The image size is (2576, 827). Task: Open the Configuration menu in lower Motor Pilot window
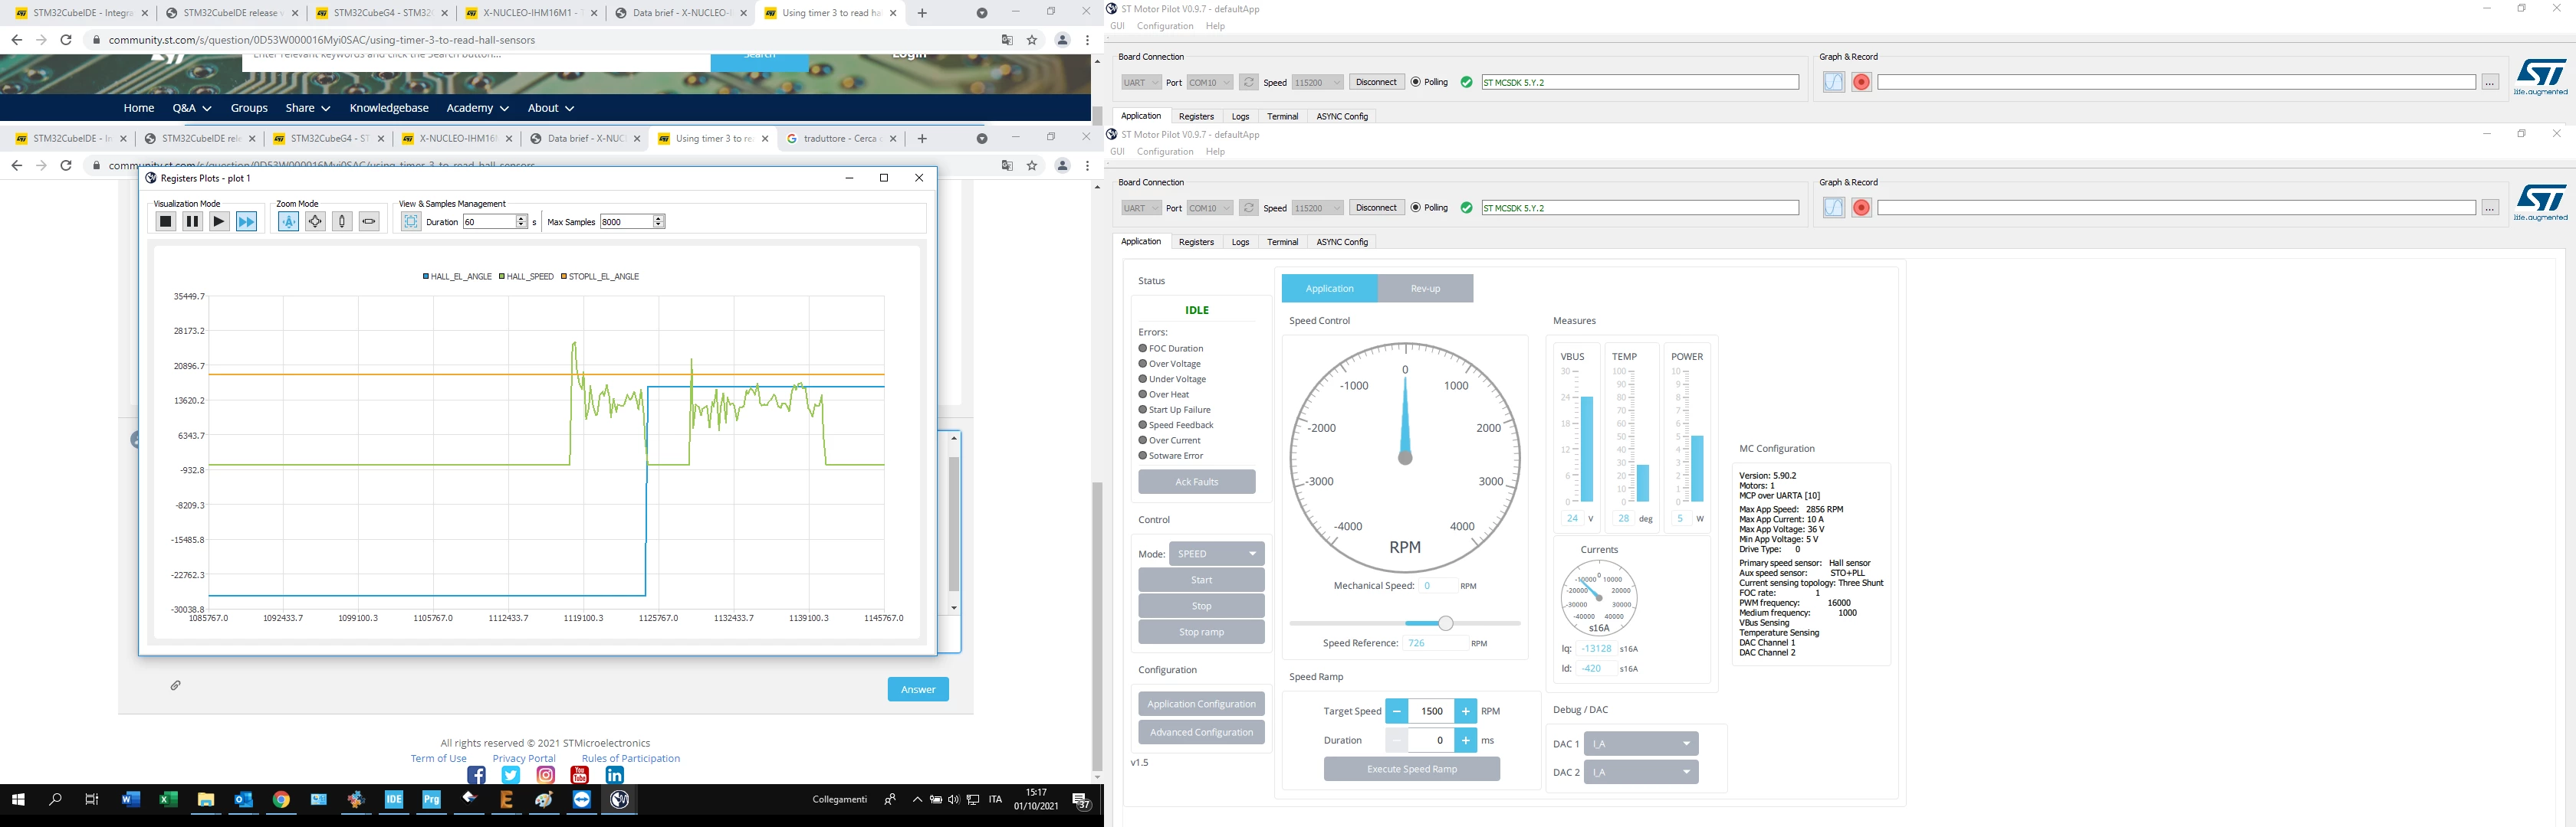(x=1165, y=152)
